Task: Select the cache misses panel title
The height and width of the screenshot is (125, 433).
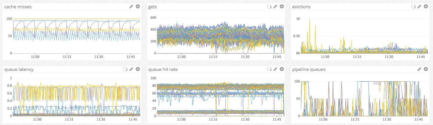Action: pos(18,7)
